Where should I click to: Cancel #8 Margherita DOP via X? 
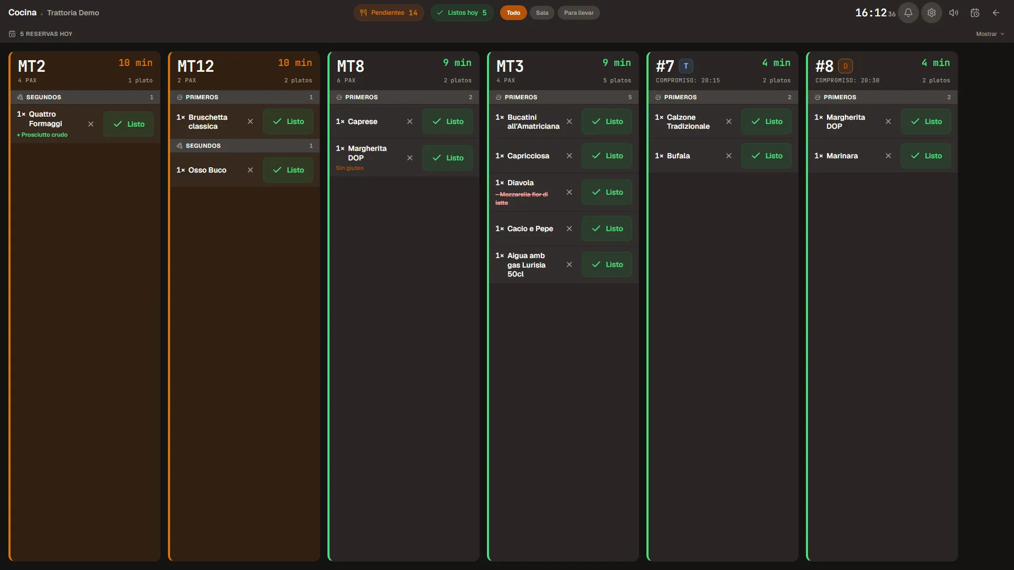(888, 121)
